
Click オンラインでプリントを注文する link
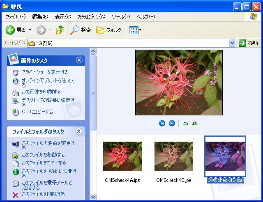(48, 83)
